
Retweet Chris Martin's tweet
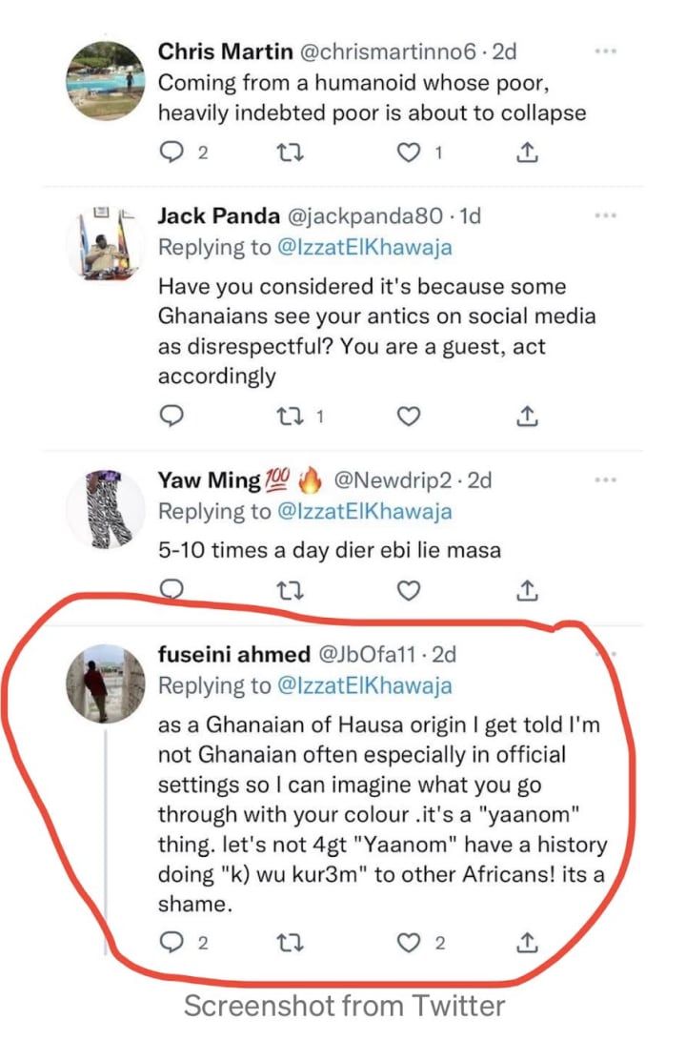pyautogui.click(x=290, y=153)
